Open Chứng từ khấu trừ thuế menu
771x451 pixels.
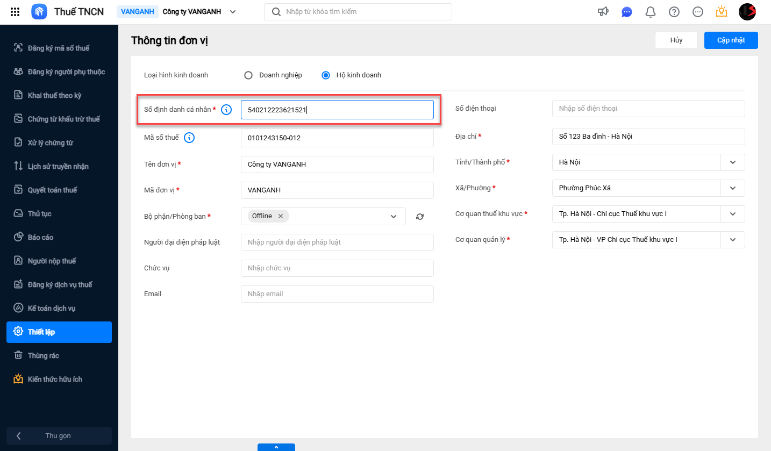point(63,119)
